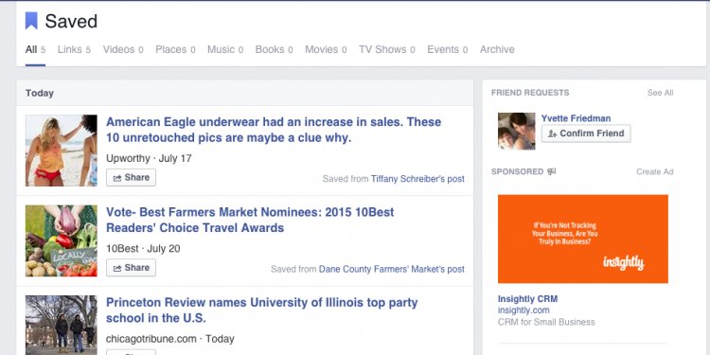Click the 'Today' section header
Screen dimensions: 710x355
tap(40, 94)
